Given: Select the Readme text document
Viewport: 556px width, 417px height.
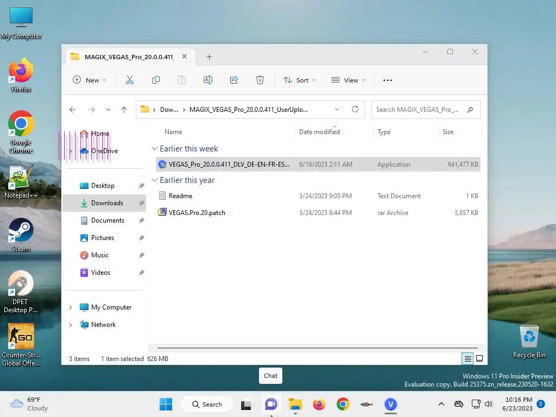Looking at the screenshot, I should tap(318, 195).
